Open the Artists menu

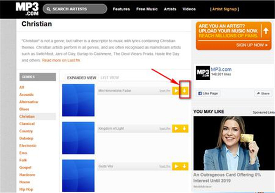pyautogui.click(x=170, y=9)
